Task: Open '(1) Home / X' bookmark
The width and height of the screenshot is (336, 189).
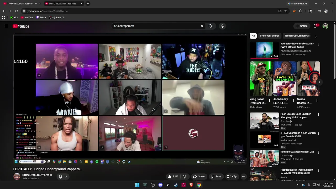Action: [x=56, y=18]
